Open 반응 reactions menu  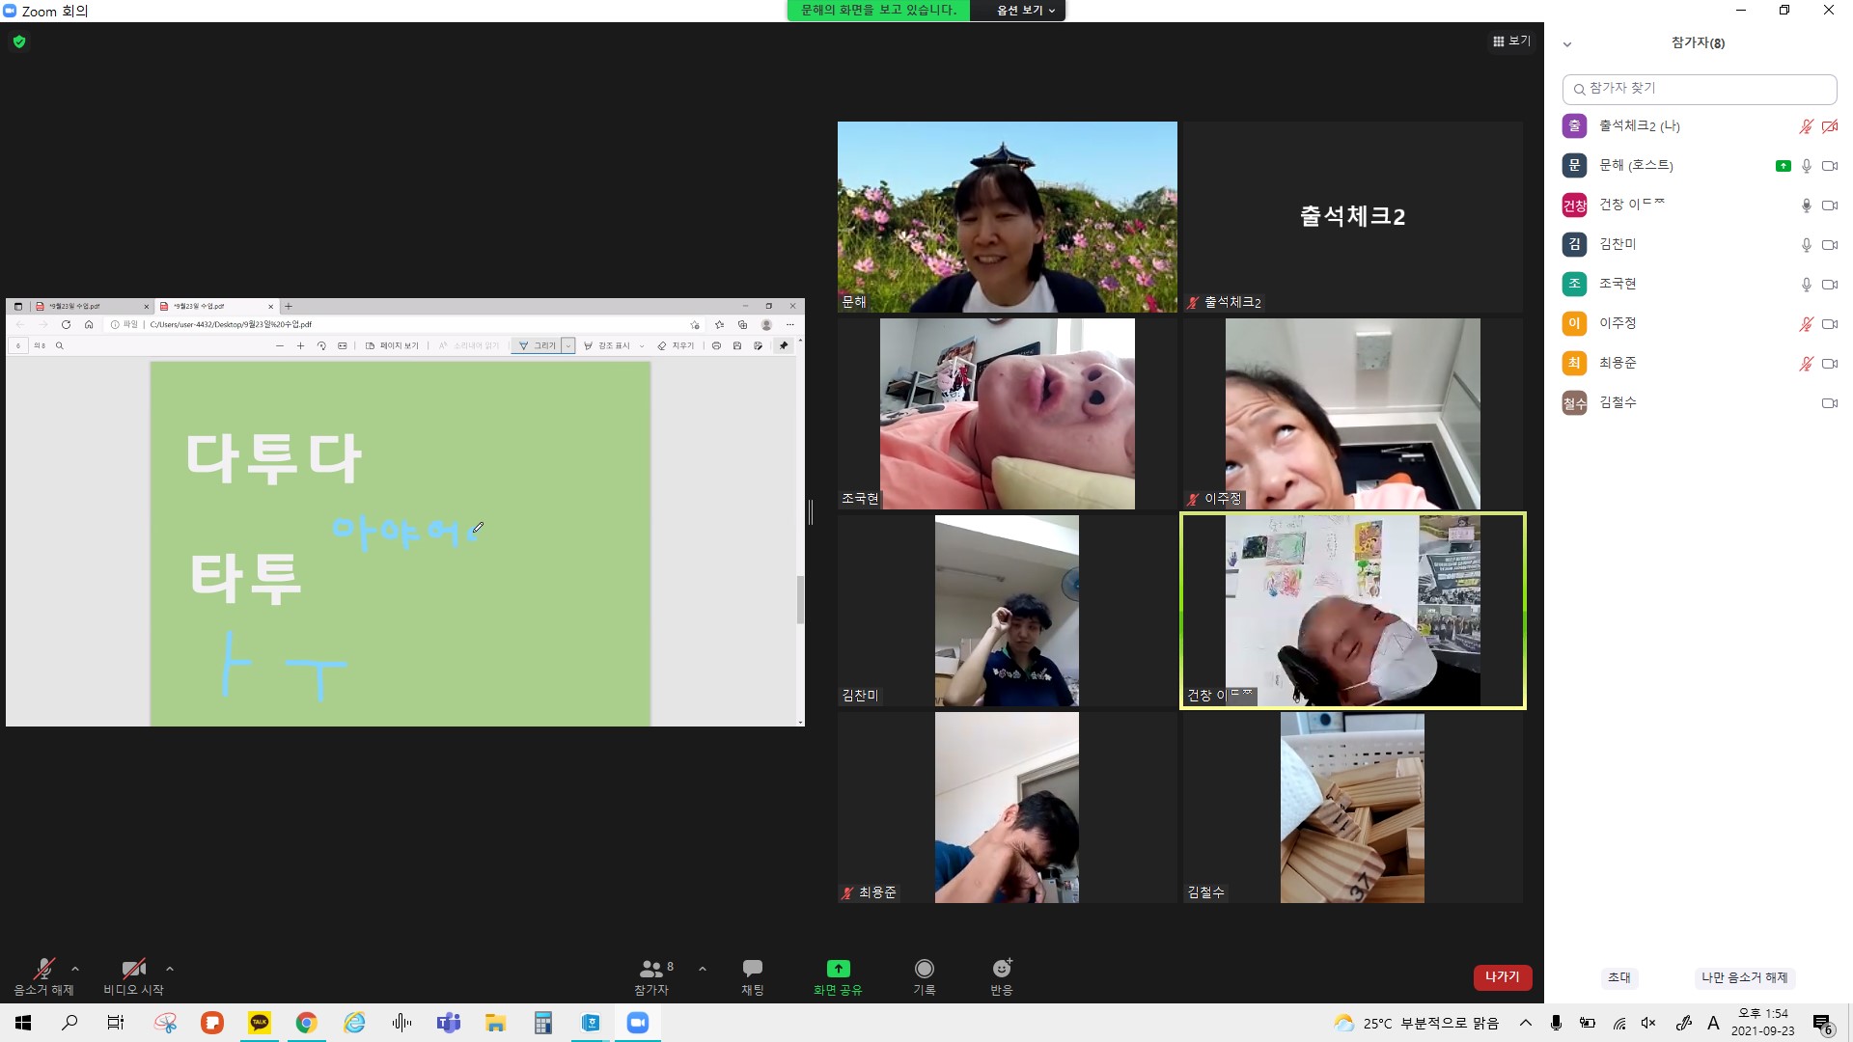coord(1002,976)
